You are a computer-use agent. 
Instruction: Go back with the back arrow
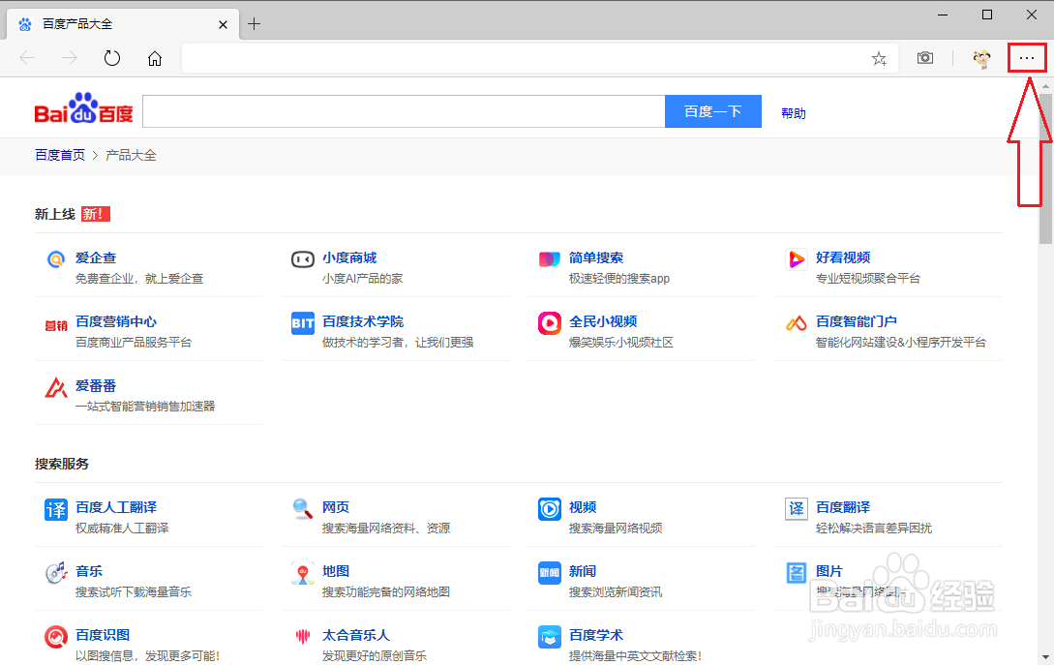(27, 58)
